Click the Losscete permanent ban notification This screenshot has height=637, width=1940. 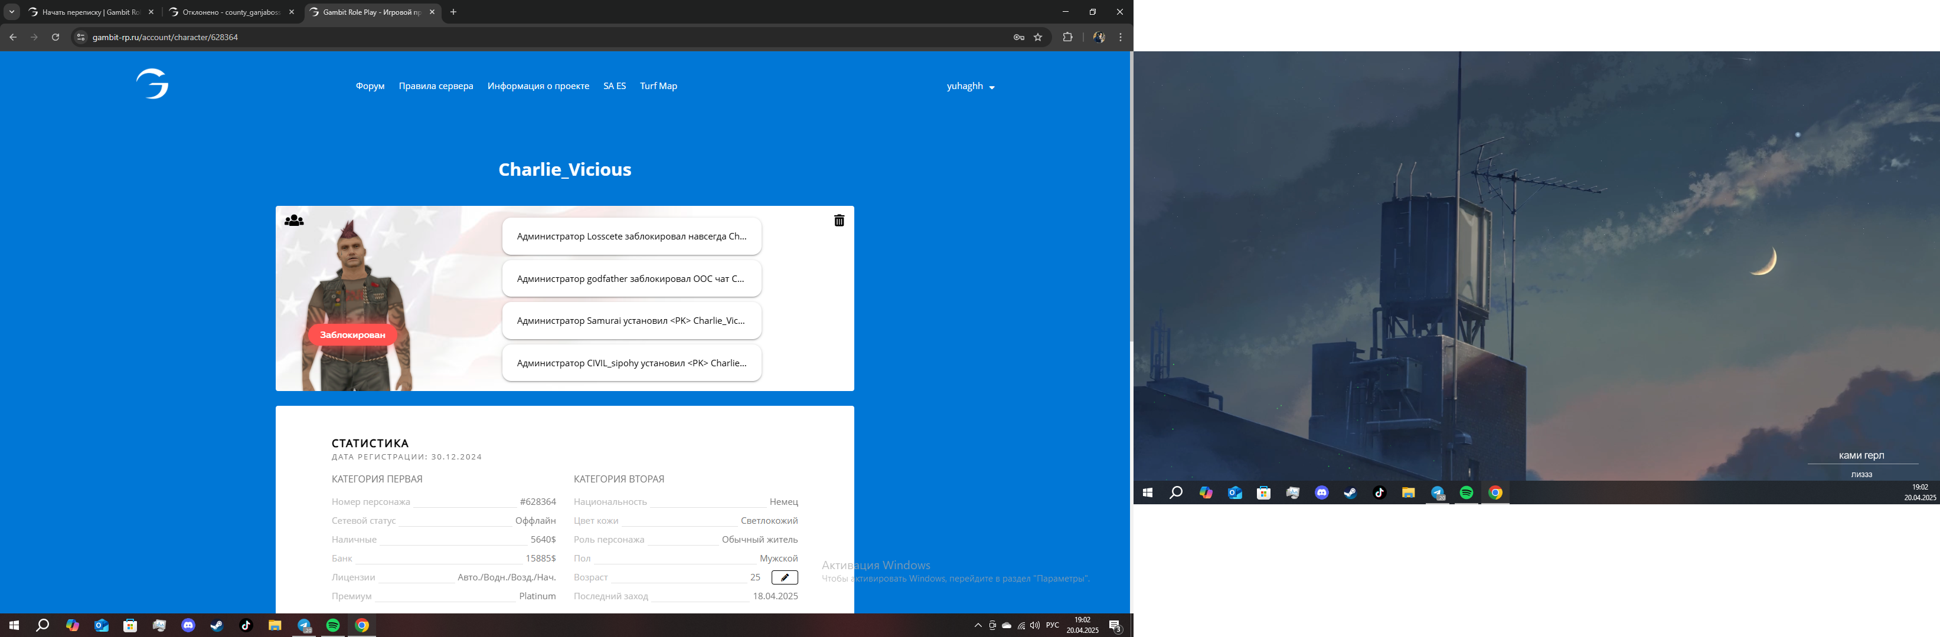631,236
